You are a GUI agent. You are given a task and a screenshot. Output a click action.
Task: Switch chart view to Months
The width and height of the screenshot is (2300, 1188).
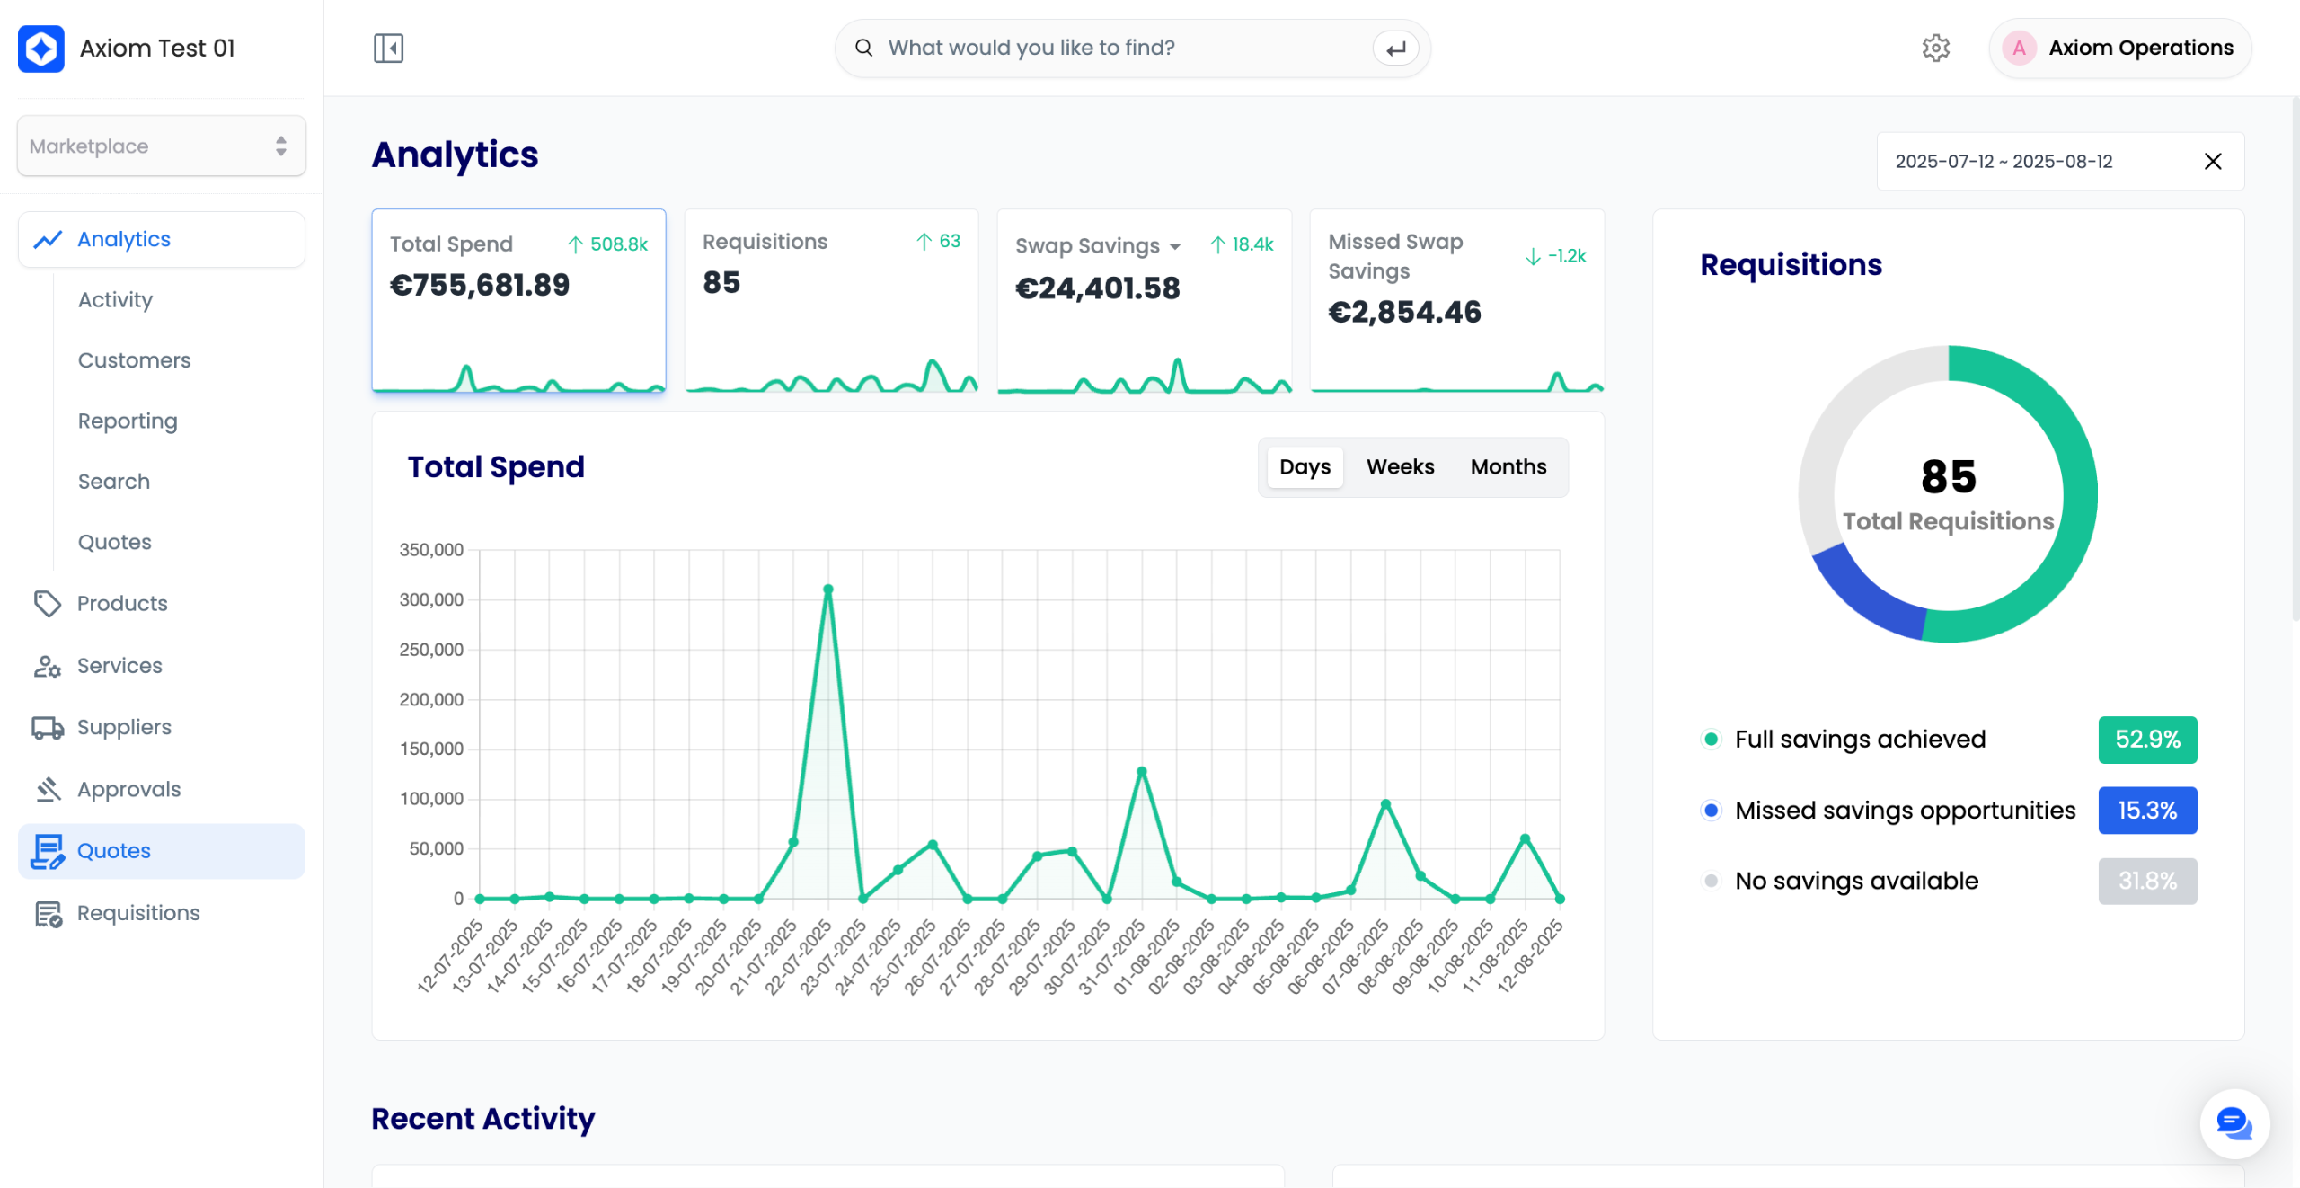coord(1508,466)
